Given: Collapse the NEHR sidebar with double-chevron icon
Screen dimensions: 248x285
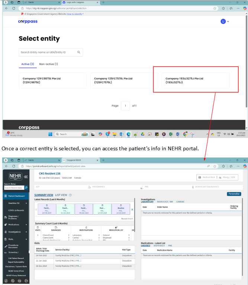Looking at the screenshot, I should click(26, 177).
